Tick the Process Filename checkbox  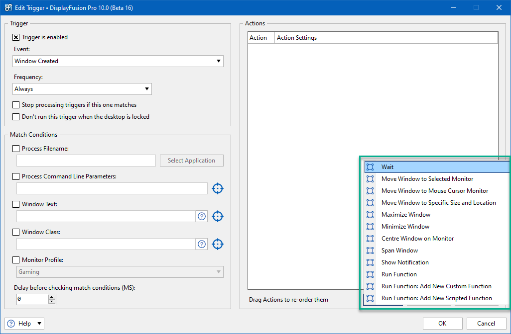click(15, 149)
